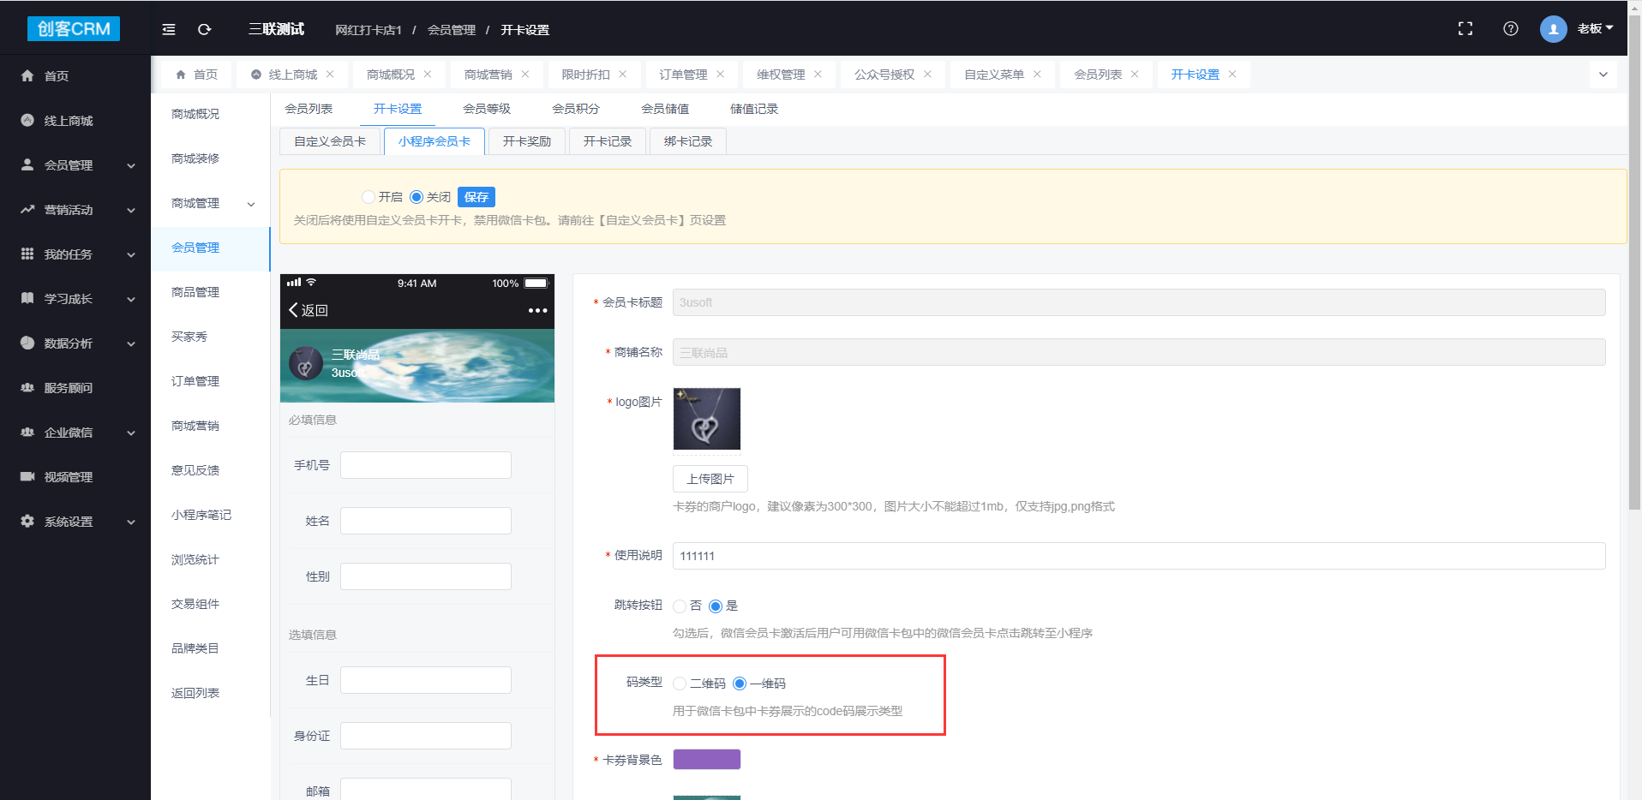Screen dimensions: 1642x800
Task: Open the 卡券背景色 purple color swatch
Action: click(x=707, y=760)
